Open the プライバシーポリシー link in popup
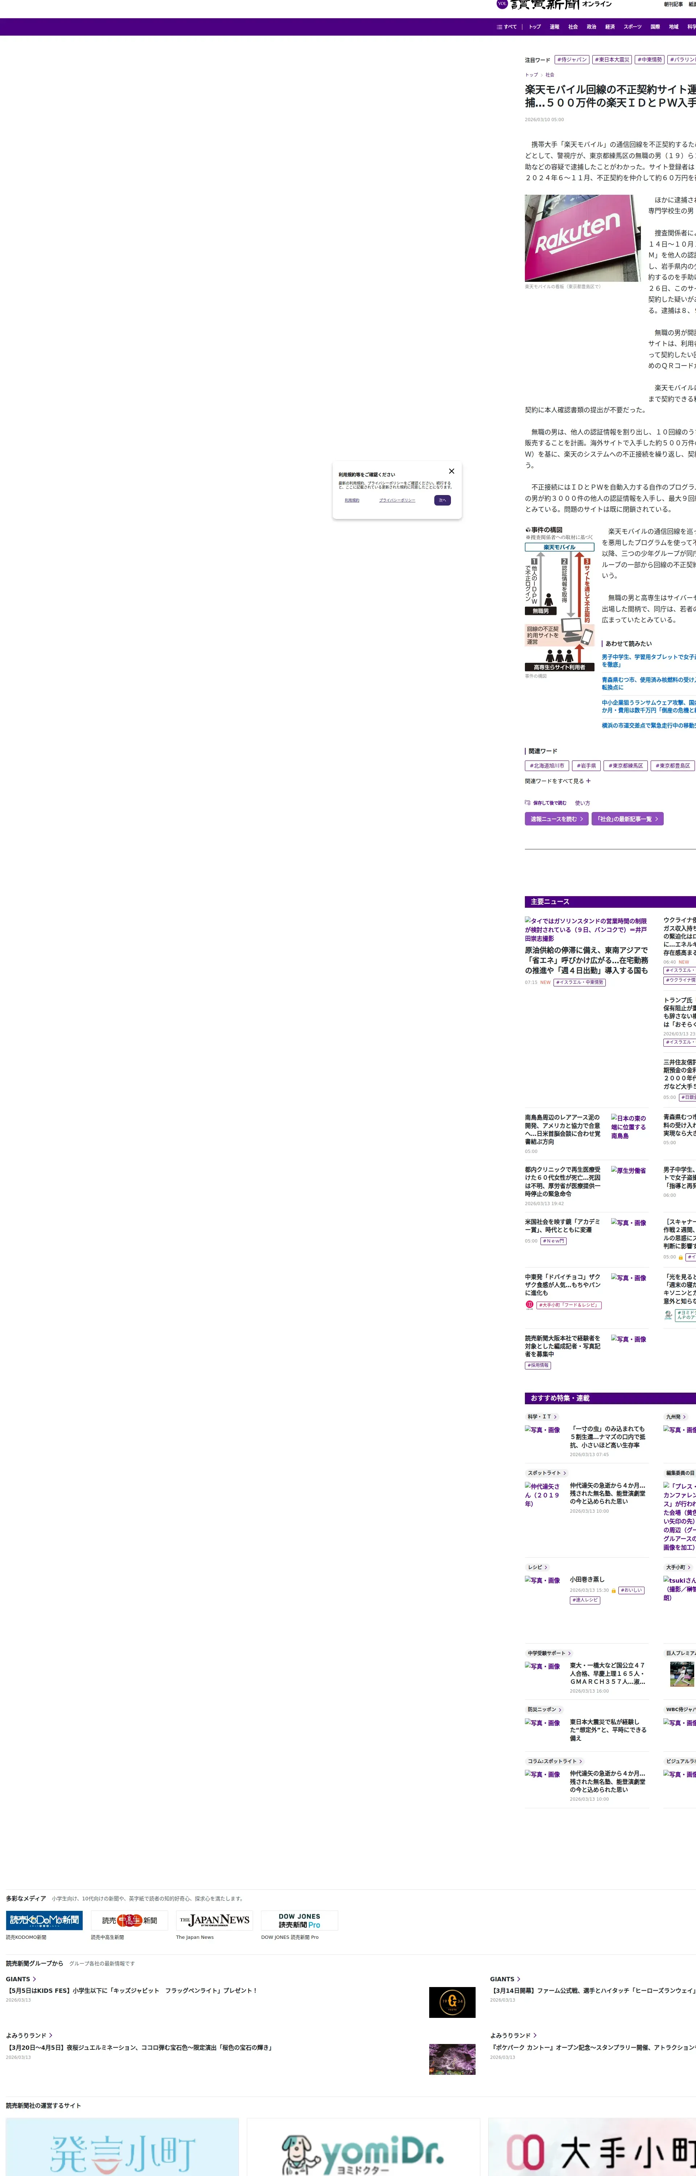The width and height of the screenshot is (696, 2176). click(x=396, y=500)
